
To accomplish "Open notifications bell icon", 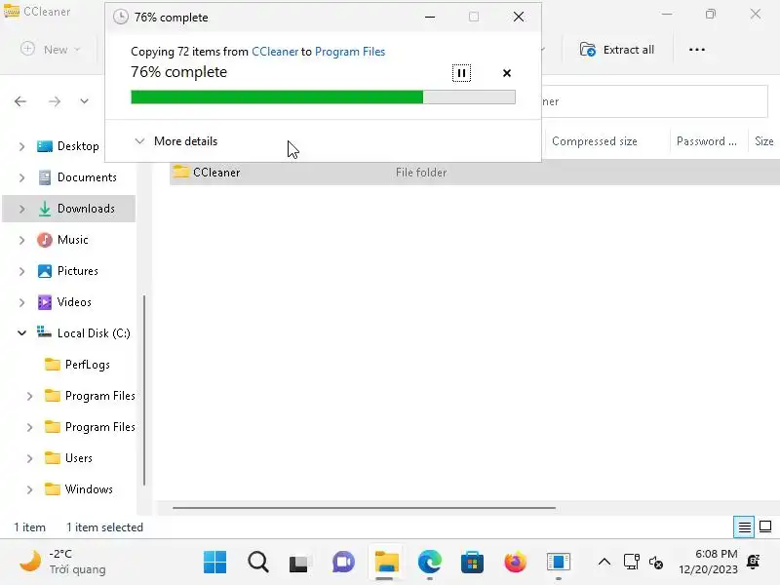I will (x=753, y=562).
